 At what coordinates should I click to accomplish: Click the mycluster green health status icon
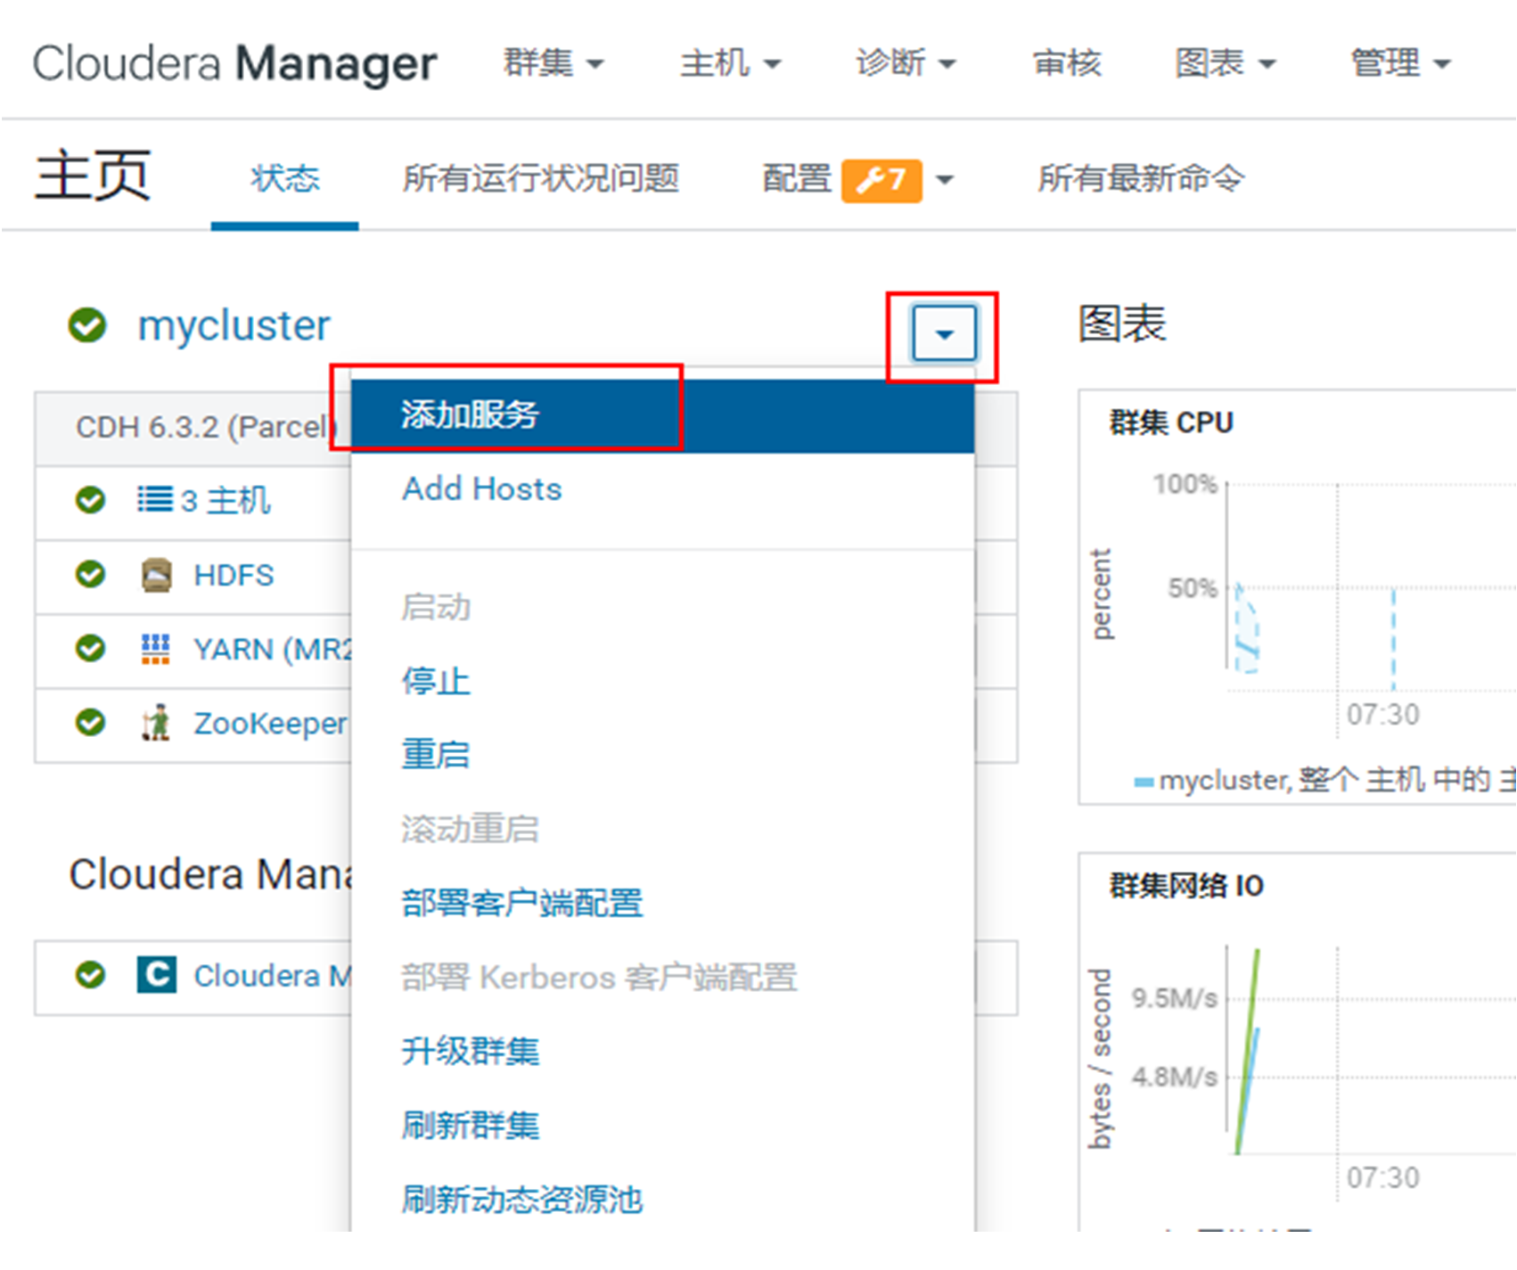[x=87, y=325]
